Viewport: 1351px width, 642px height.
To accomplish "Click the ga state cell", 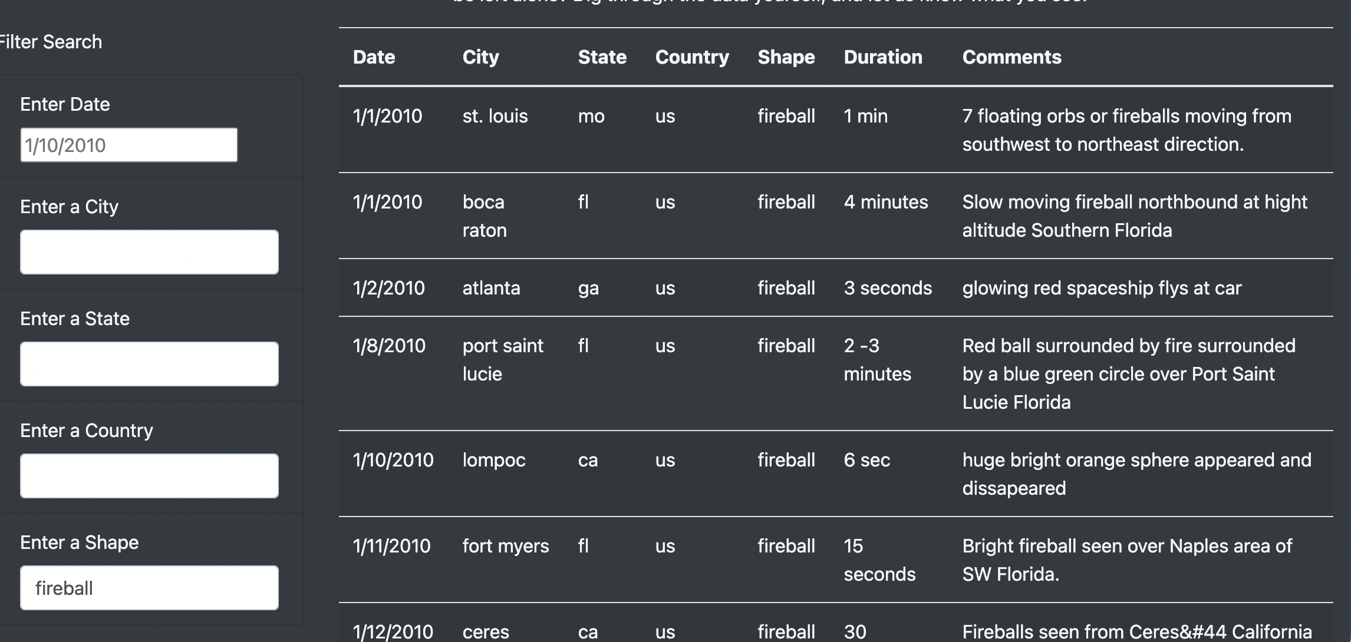I will click(x=588, y=288).
